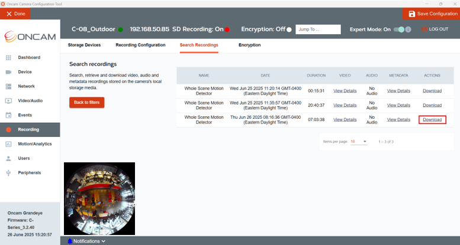Viewport: 460px width, 245px height.
Task: Open the Dashboard grid icon
Action: 8,58
